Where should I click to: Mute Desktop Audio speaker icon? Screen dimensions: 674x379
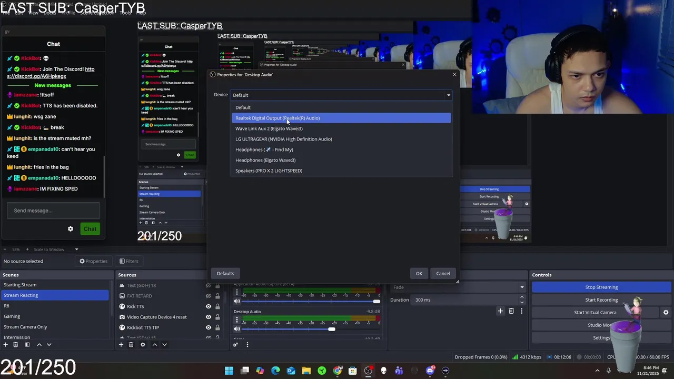[x=237, y=329]
